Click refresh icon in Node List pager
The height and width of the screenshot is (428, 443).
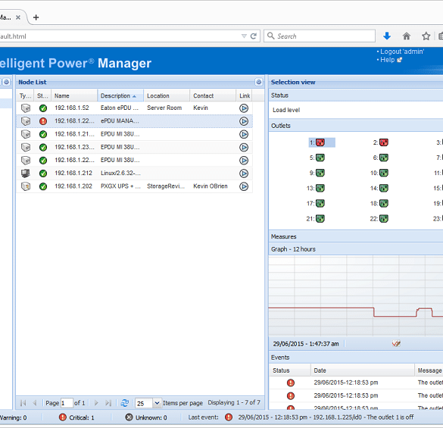(x=125, y=403)
